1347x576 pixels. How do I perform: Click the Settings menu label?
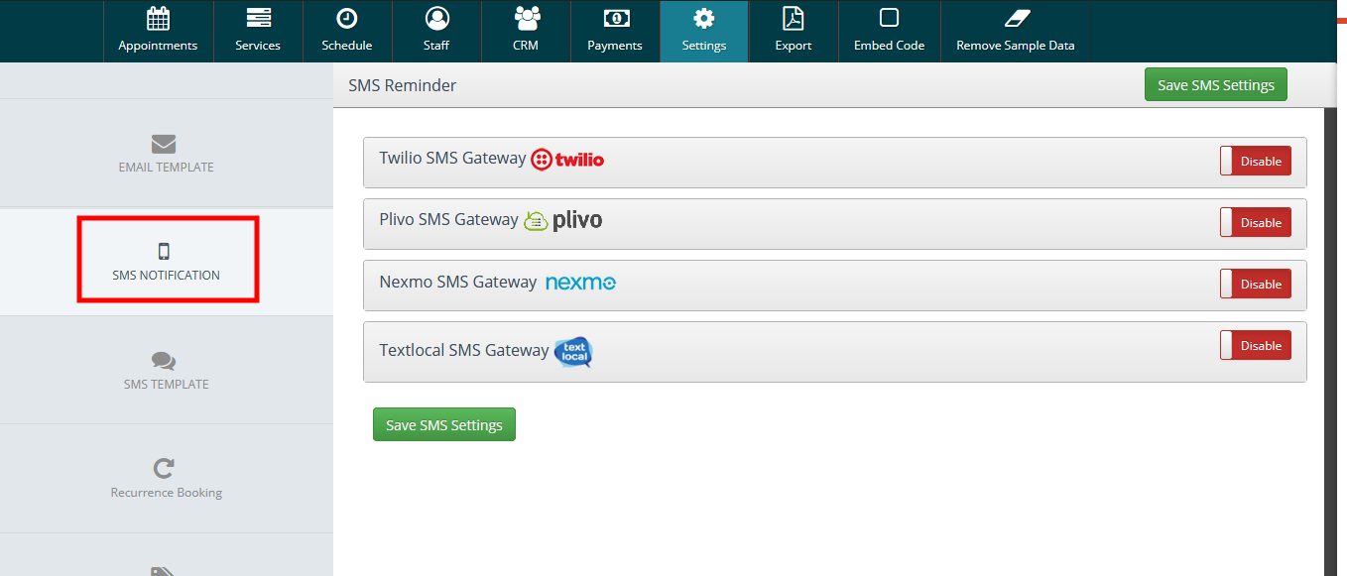click(x=704, y=46)
